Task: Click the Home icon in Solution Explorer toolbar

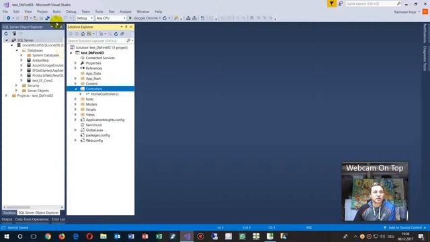Action: pyautogui.click(x=83, y=34)
